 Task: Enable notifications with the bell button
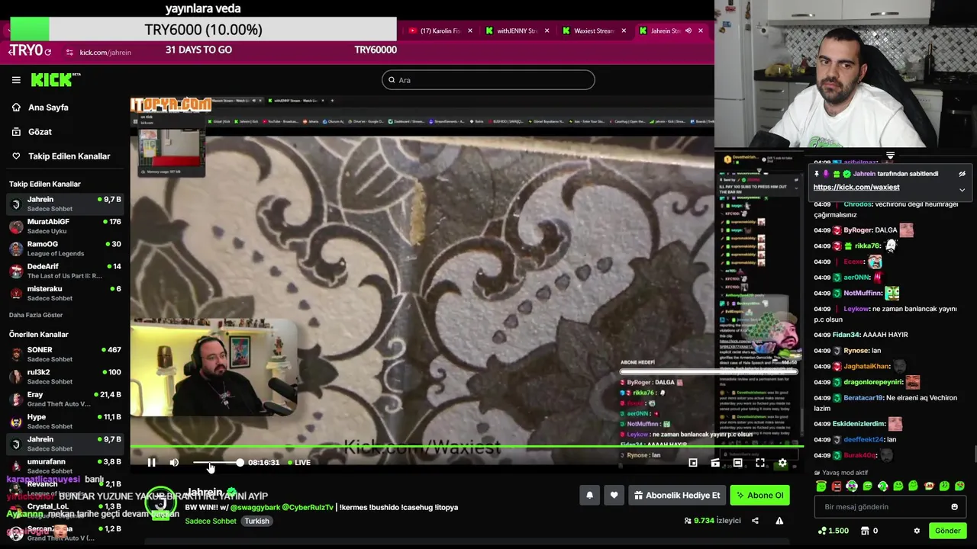click(x=589, y=496)
